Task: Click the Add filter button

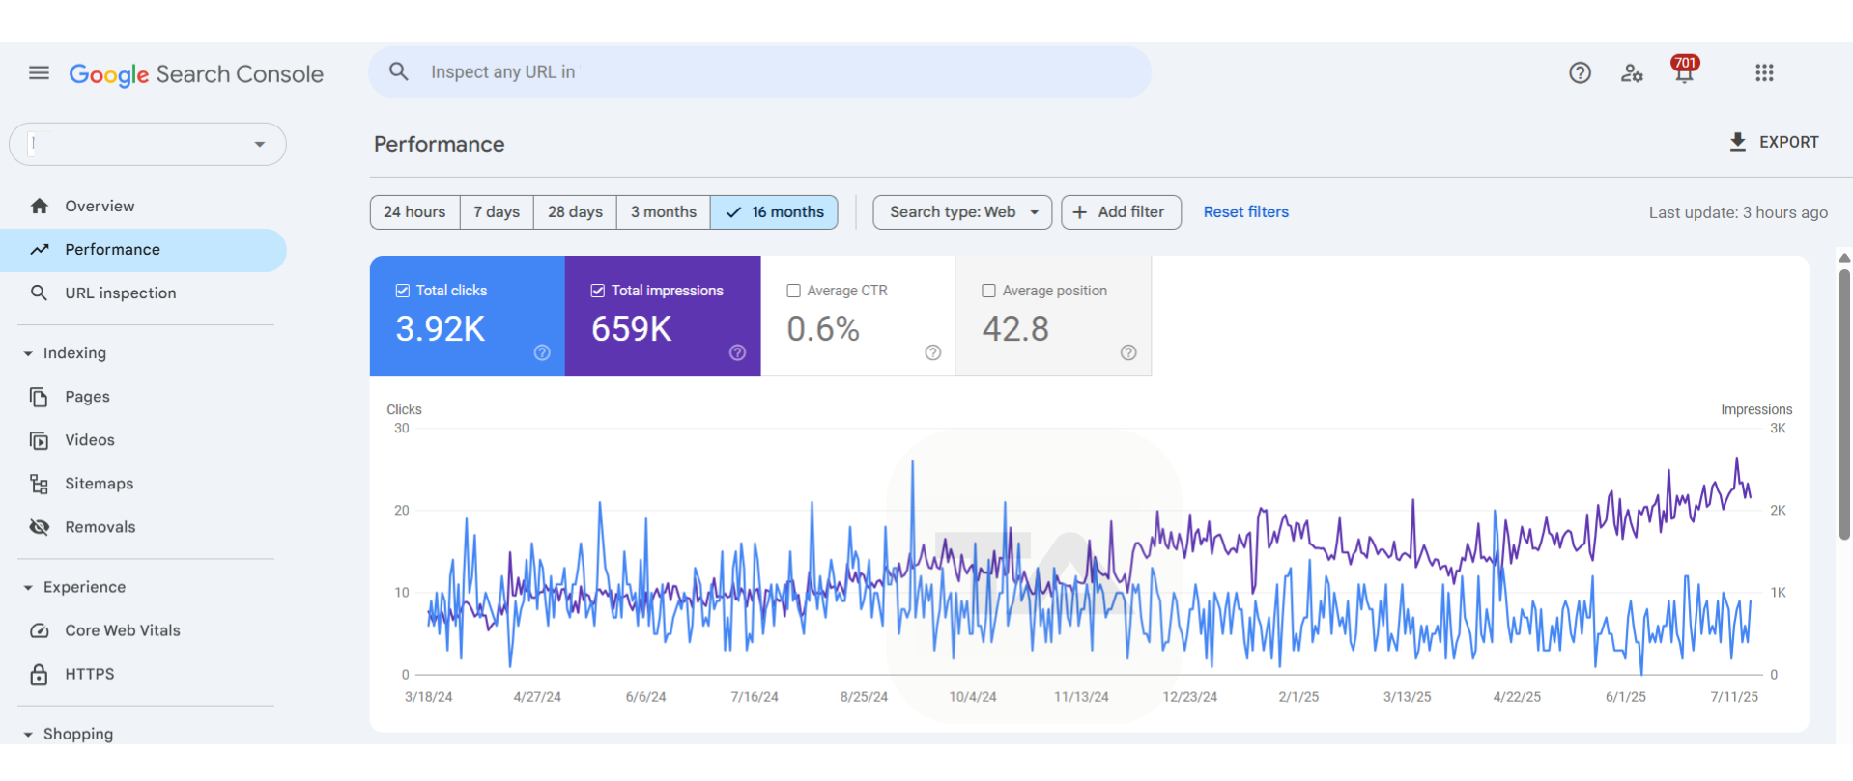Action: (1121, 212)
